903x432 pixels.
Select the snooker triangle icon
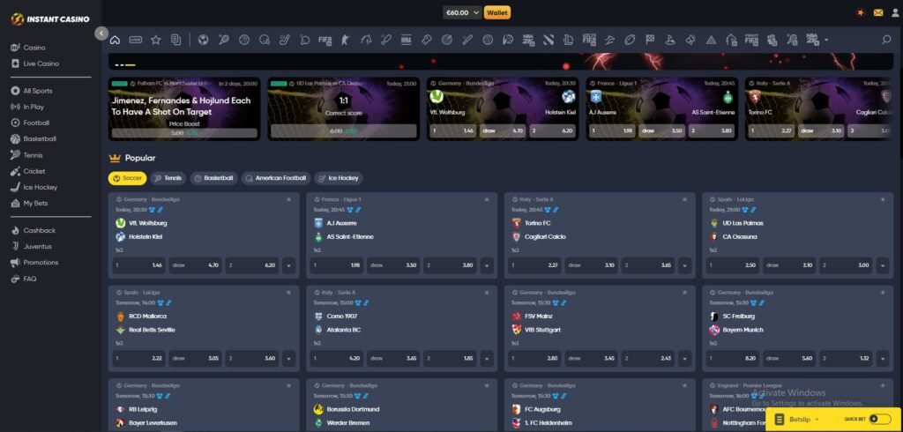pos(711,40)
